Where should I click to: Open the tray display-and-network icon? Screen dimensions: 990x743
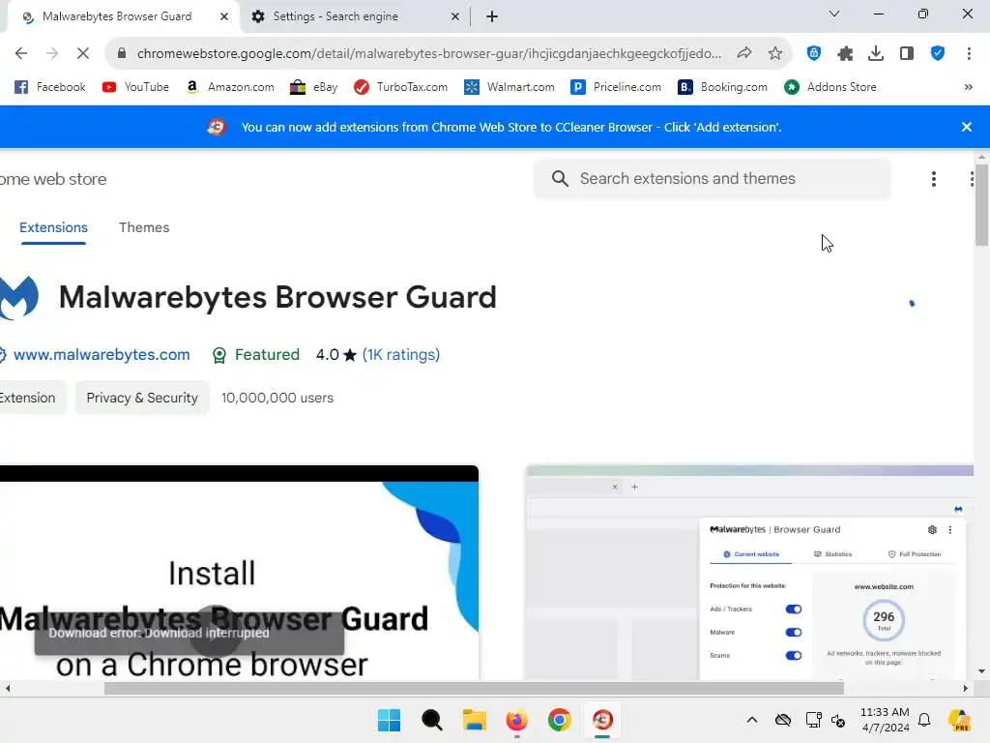click(x=813, y=720)
